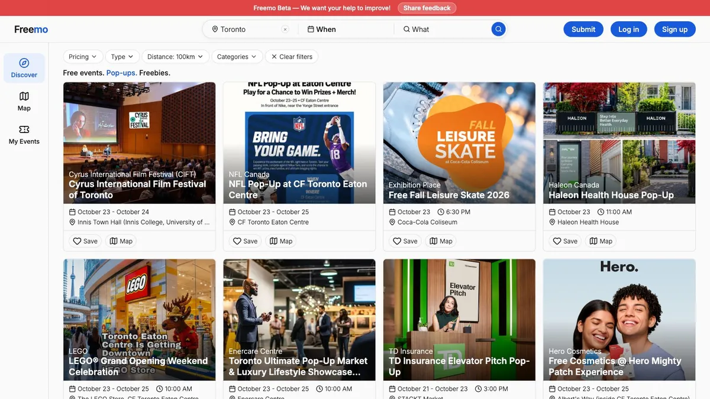Viewport: 710px width, 399px height.
Task: Clear the Toronto location with the x icon
Action: pyautogui.click(x=285, y=30)
